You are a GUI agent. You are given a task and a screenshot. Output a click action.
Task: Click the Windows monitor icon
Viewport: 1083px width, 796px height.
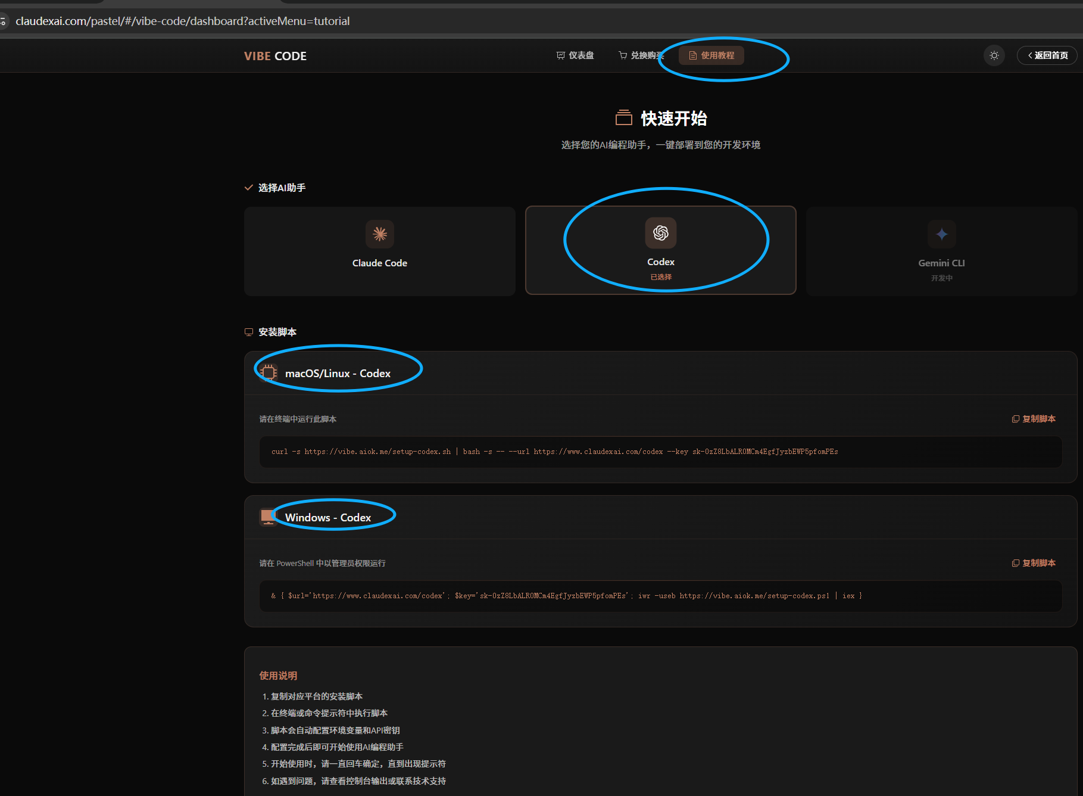[268, 517]
